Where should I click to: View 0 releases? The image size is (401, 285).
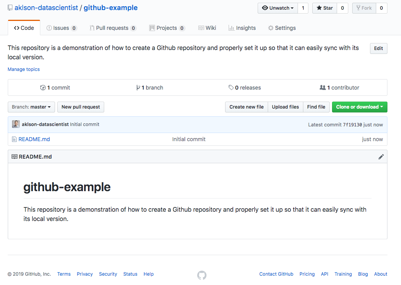click(245, 88)
